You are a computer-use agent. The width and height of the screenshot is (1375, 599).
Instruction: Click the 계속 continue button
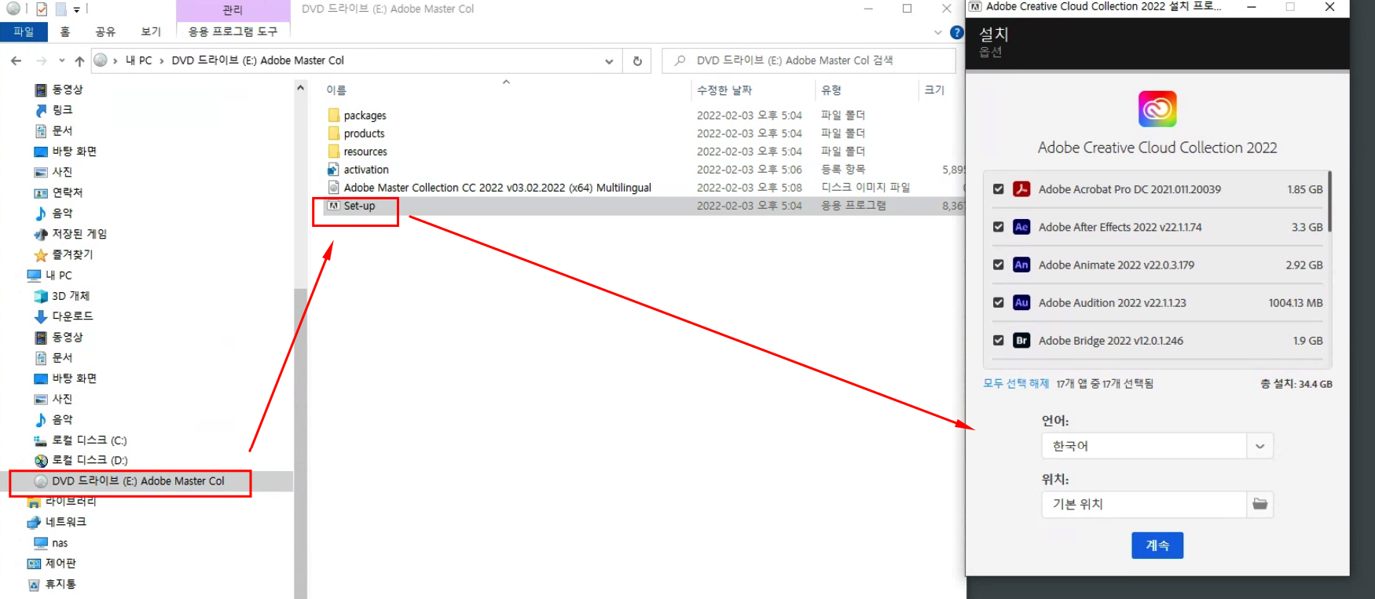(x=1157, y=545)
